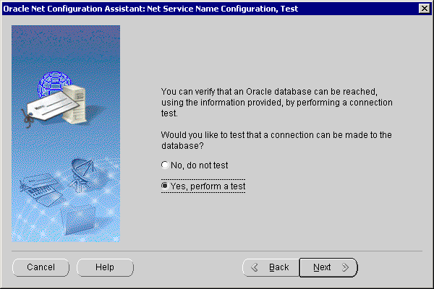434x289 pixels.
Task: Close the Oracle Net Configuration Assistant window
Action: tap(423, 8)
